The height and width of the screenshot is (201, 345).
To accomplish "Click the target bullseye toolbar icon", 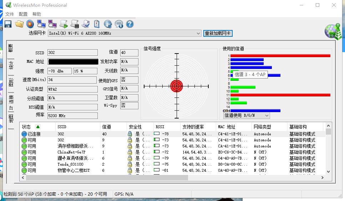I will pos(30,24).
